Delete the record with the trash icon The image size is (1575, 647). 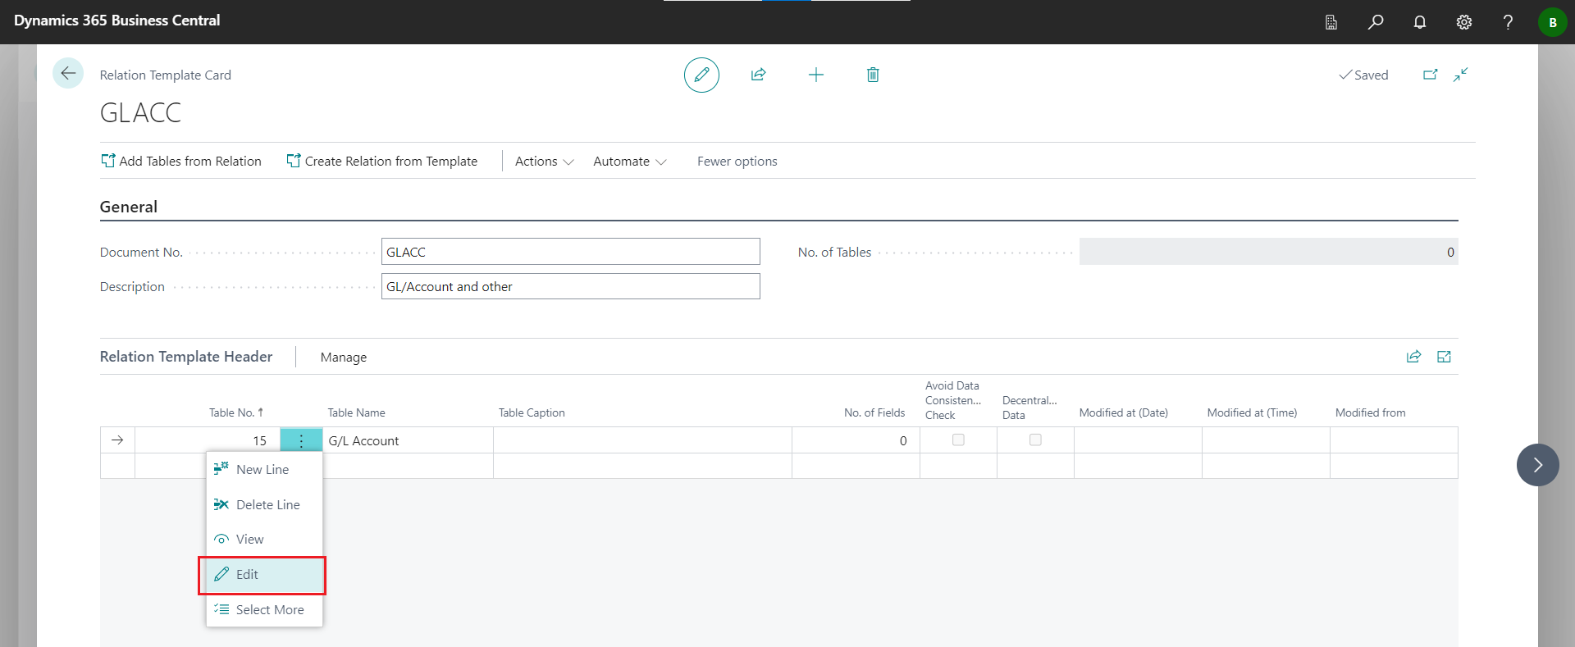point(873,75)
